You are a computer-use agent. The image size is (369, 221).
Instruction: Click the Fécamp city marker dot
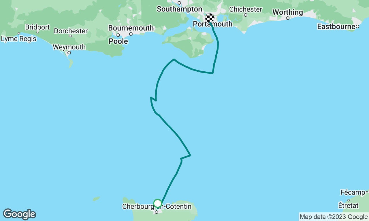coord(367,192)
